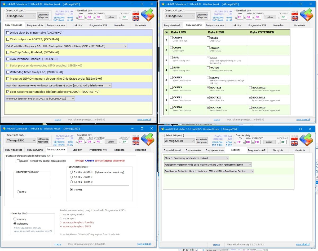
Task: Open ATmega2560 part selector in Fusy uproszczone window
Action: pyautogui.click(x=20, y=140)
